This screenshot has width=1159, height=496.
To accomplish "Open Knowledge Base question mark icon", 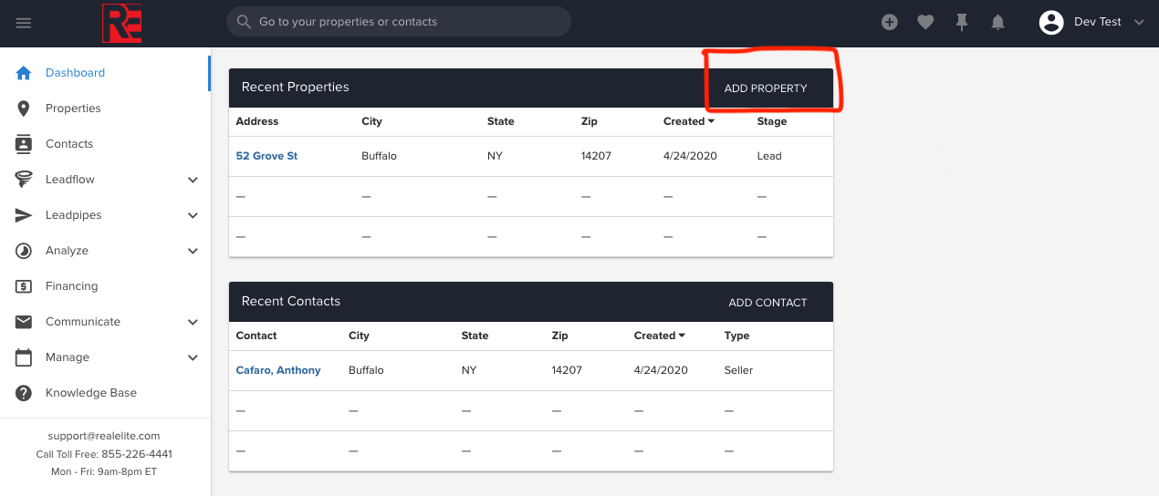I will (24, 393).
